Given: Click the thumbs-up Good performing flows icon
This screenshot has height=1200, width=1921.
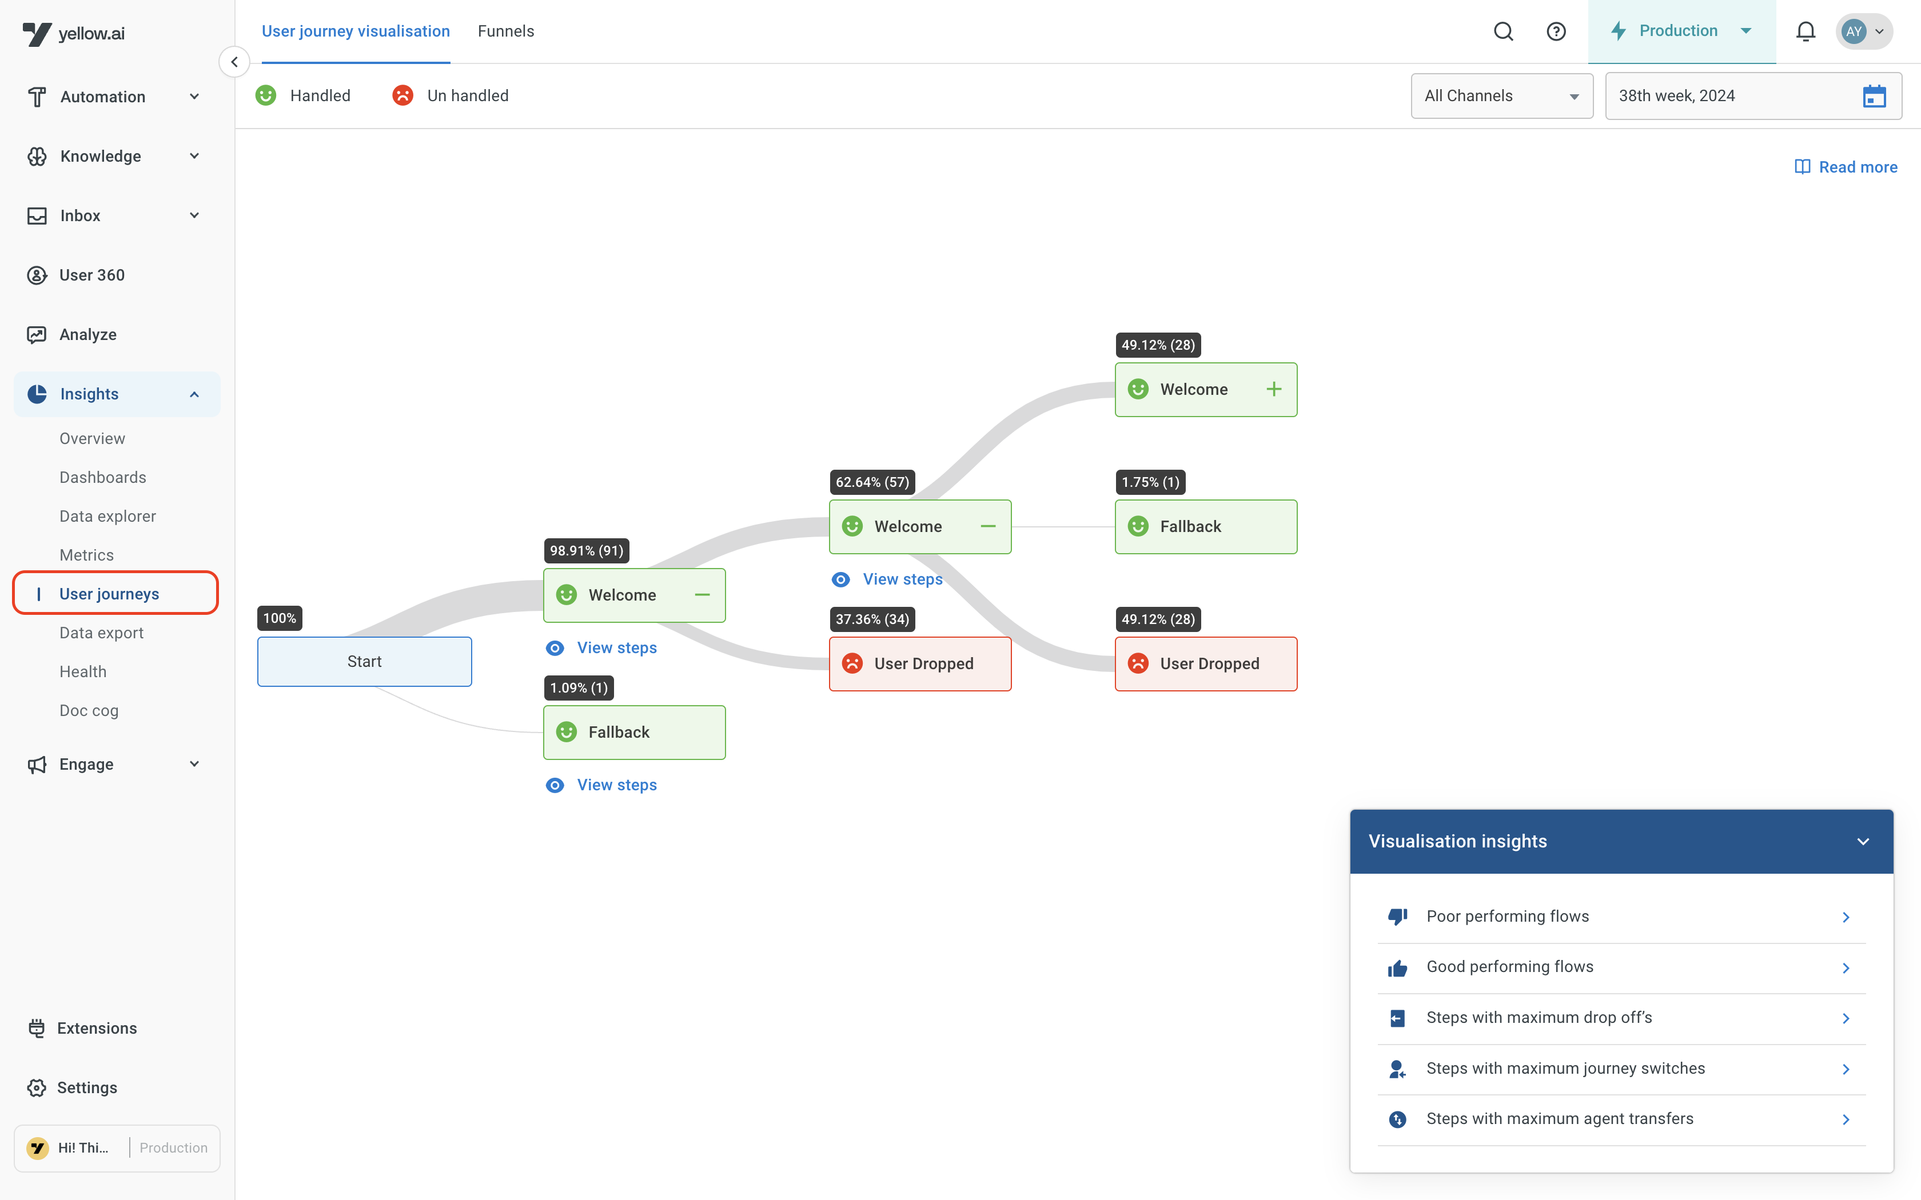Looking at the screenshot, I should [1398, 967].
